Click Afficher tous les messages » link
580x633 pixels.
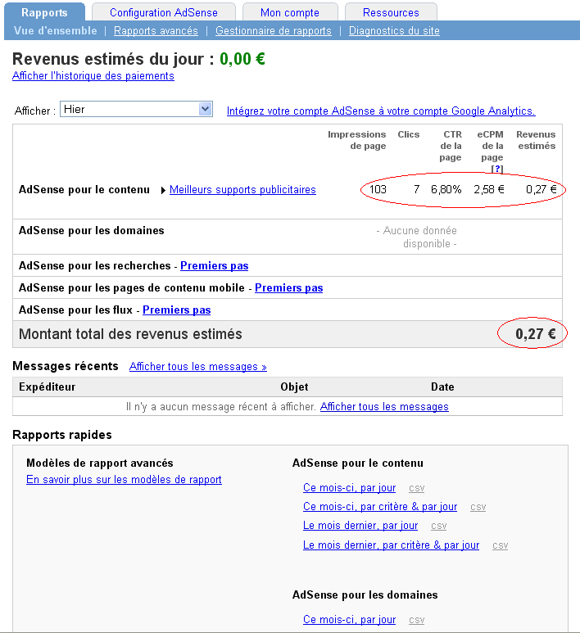tap(198, 367)
